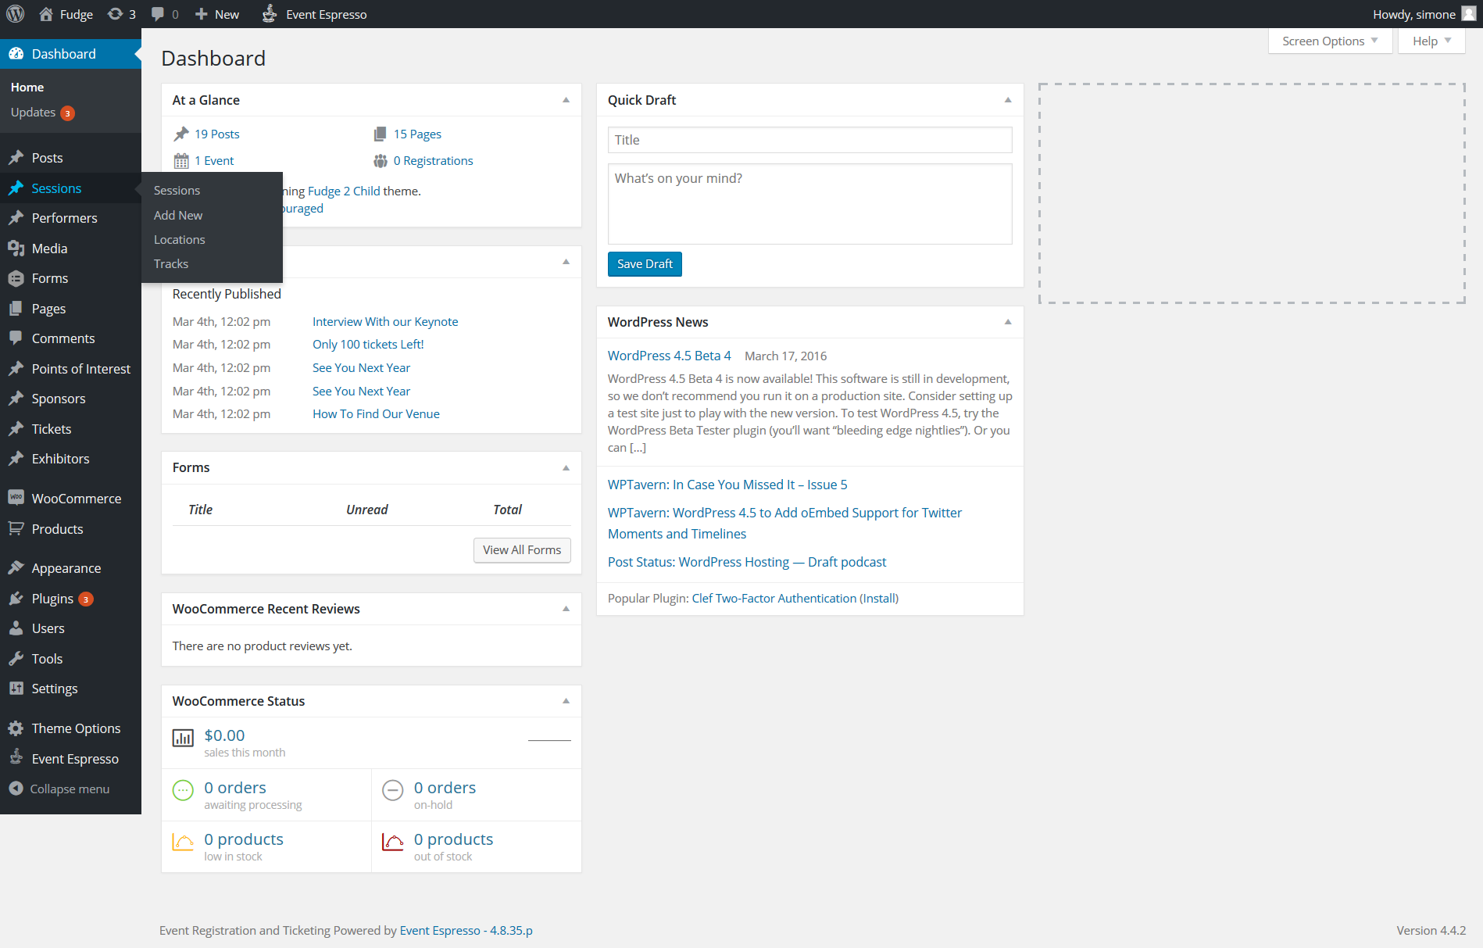Install Clef Two-Factor Authentication plugin link
The width and height of the screenshot is (1483, 948).
[x=879, y=598]
